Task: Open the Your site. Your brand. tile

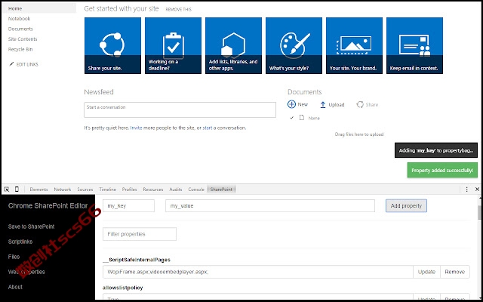Action: coord(354,45)
